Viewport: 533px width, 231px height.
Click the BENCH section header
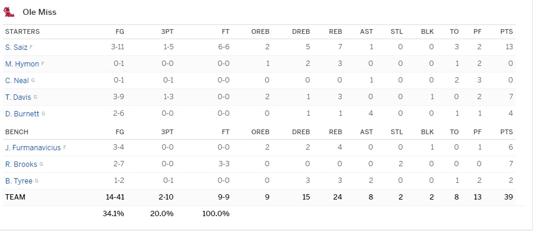[17, 132]
